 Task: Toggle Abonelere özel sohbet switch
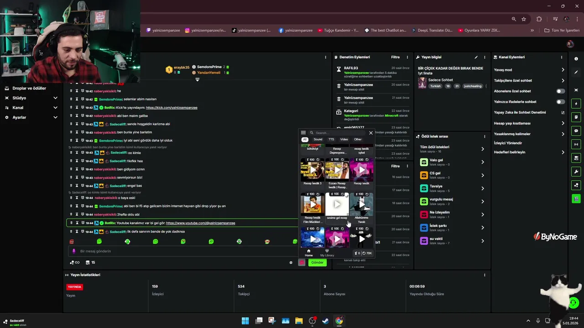[560, 91]
